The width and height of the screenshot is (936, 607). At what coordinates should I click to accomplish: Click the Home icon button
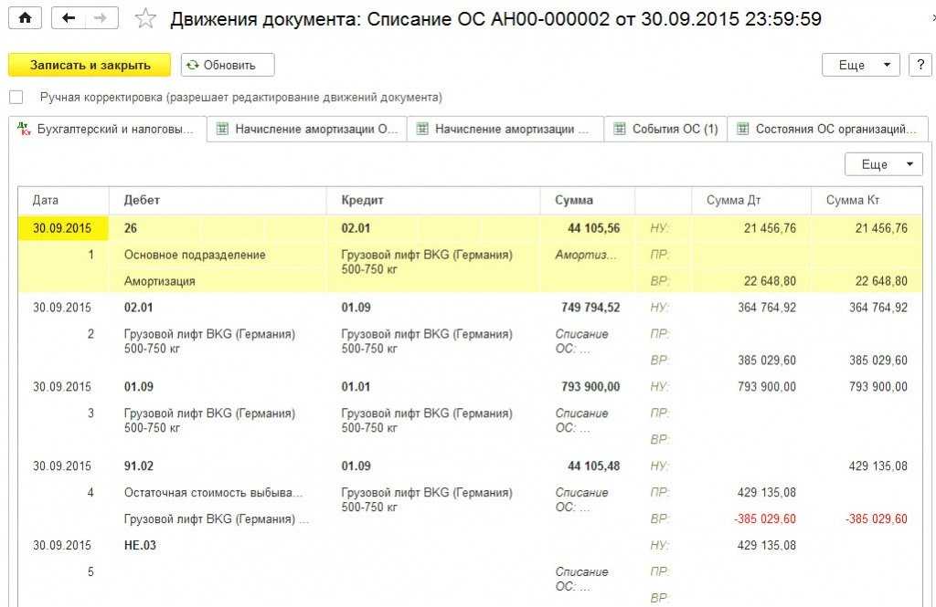(25, 18)
